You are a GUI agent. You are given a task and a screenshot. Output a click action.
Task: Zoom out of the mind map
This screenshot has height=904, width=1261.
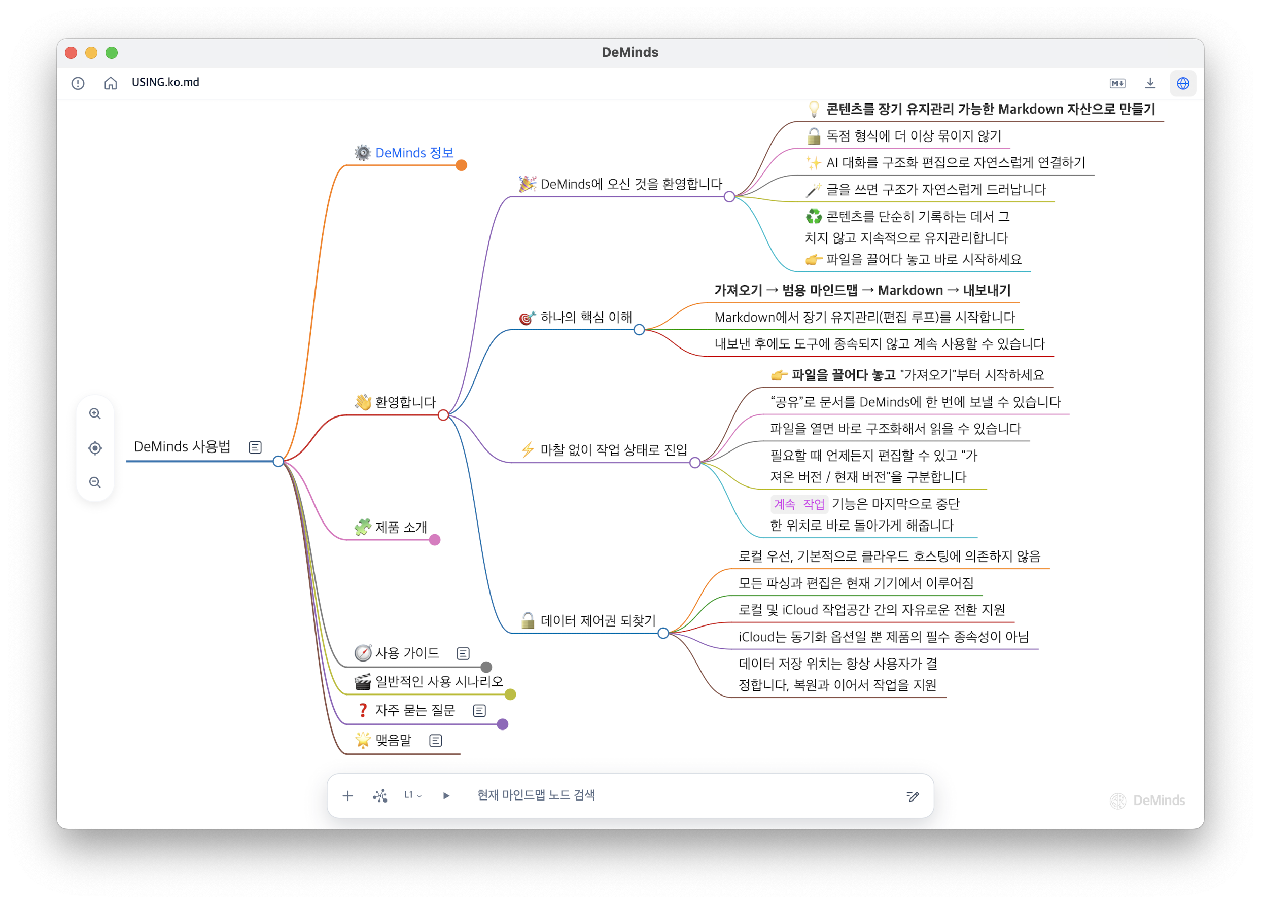95,482
